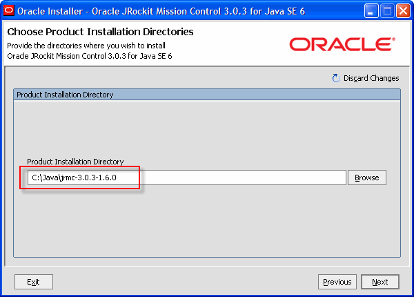Click the Oracle logo
Viewport: 414px width, 297px height.
click(342, 44)
